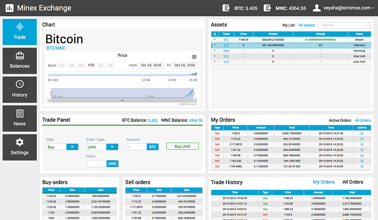Click the STH ticker link in Assets
Screen dimensions: 378x220
[226, 56]
